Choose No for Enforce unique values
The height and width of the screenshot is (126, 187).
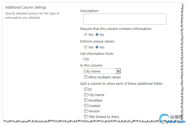click(x=97, y=47)
